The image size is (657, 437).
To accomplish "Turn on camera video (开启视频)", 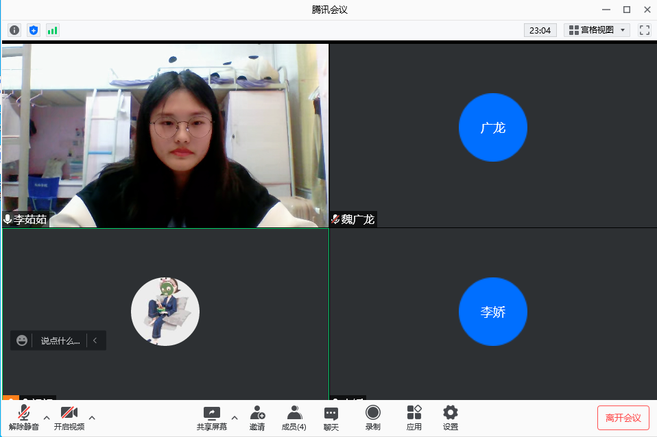I will click(69, 418).
